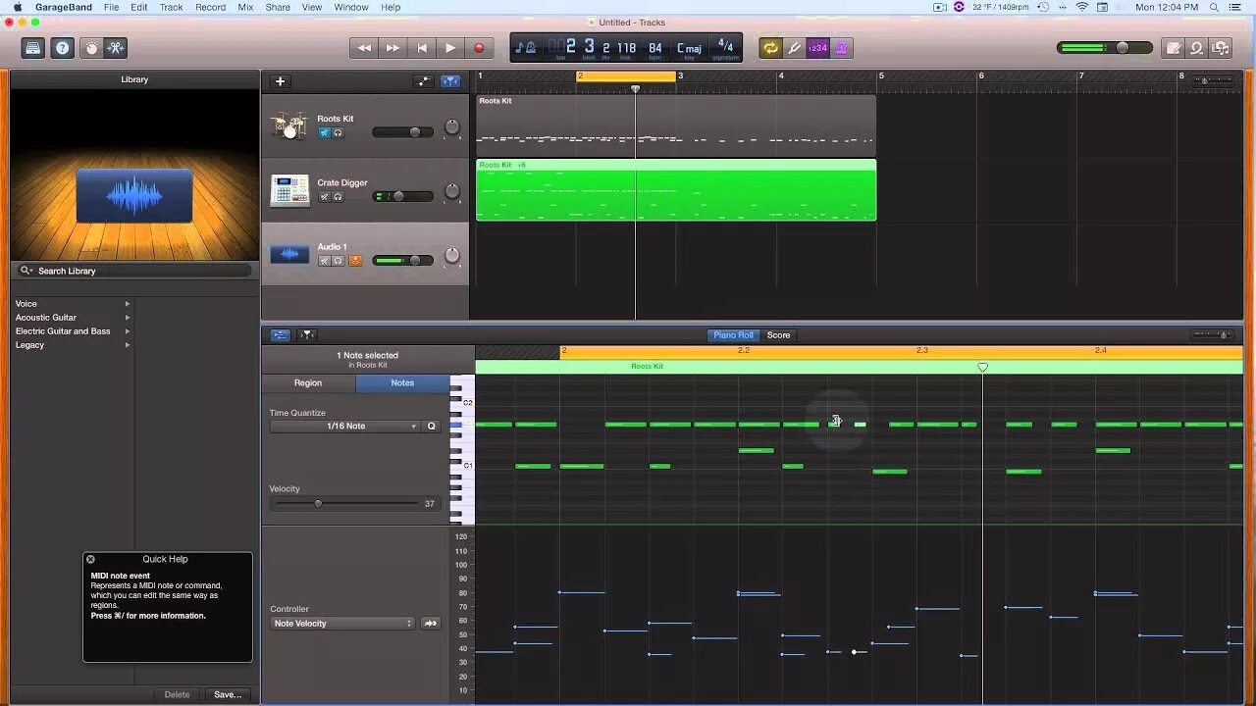The height and width of the screenshot is (706, 1256).
Task: Click the 4/4 time signature selector
Action: [x=725, y=47]
